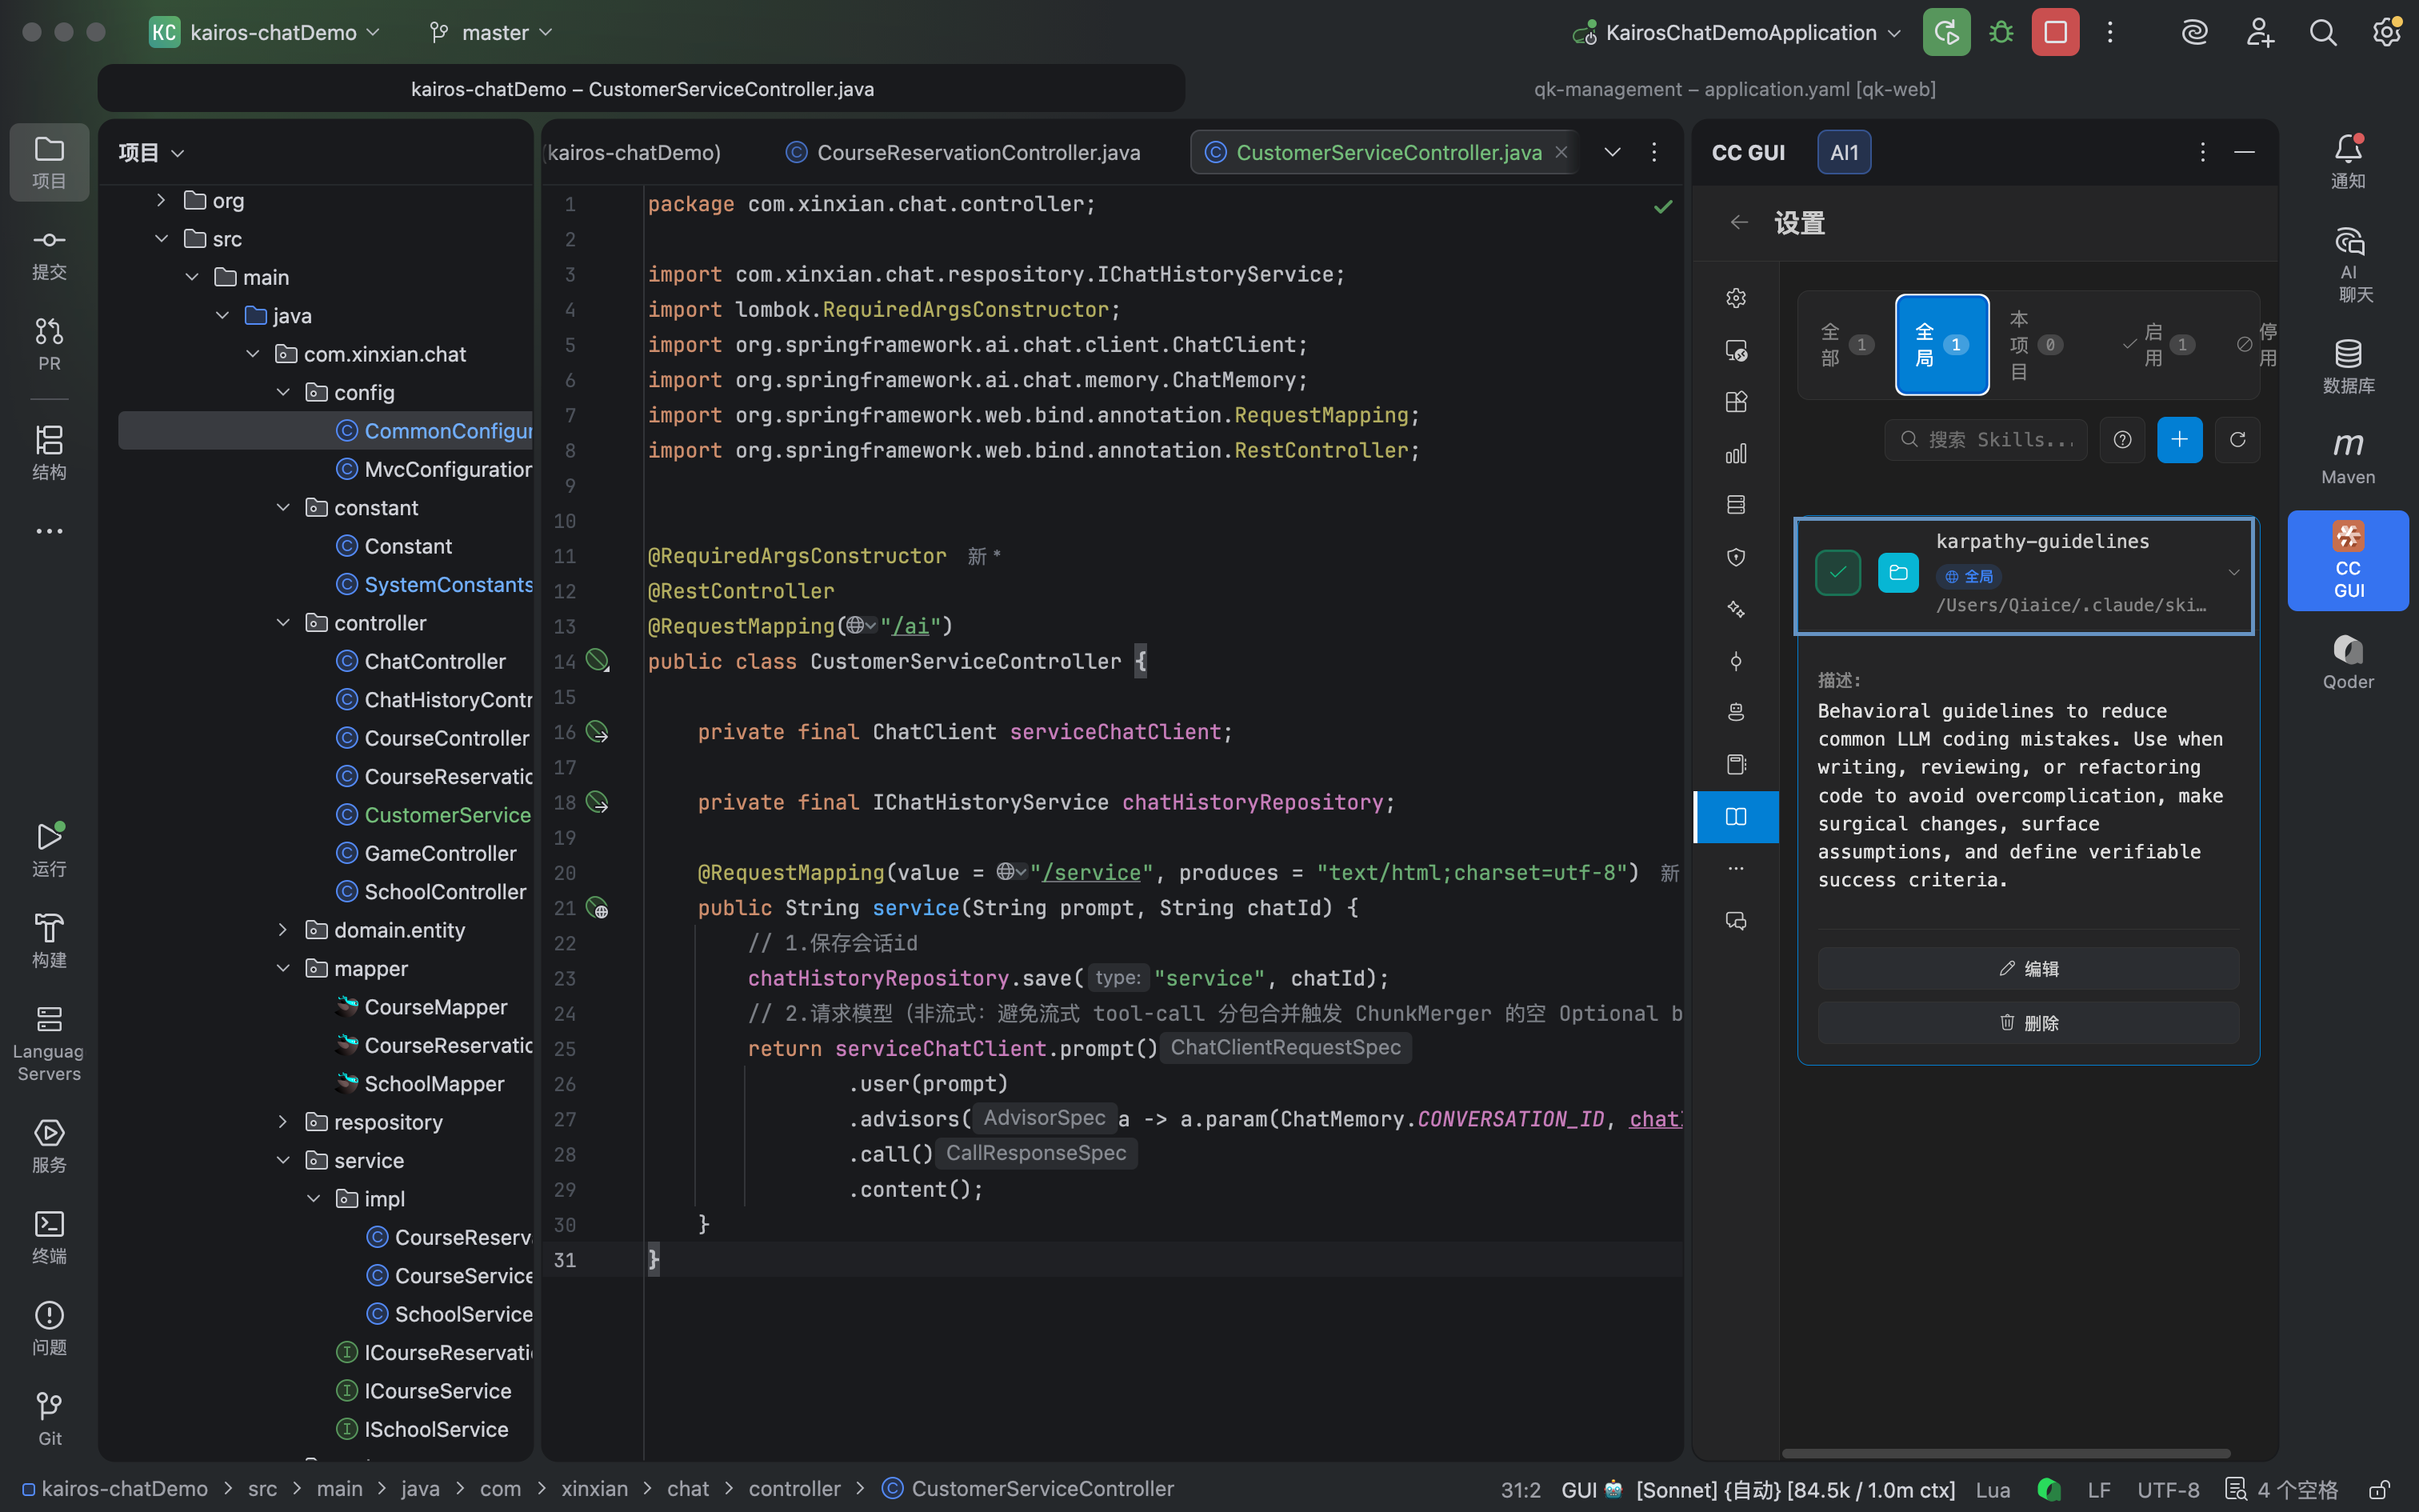Image resolution: width=2419 pixels, height=1512 pixels.
Task: Open the Database tool window icon
Action: tap(2347, 365)
